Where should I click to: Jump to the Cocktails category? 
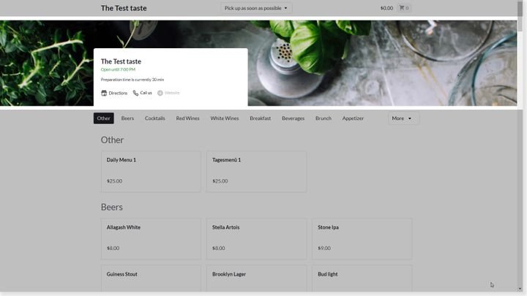tap(155, 118)
